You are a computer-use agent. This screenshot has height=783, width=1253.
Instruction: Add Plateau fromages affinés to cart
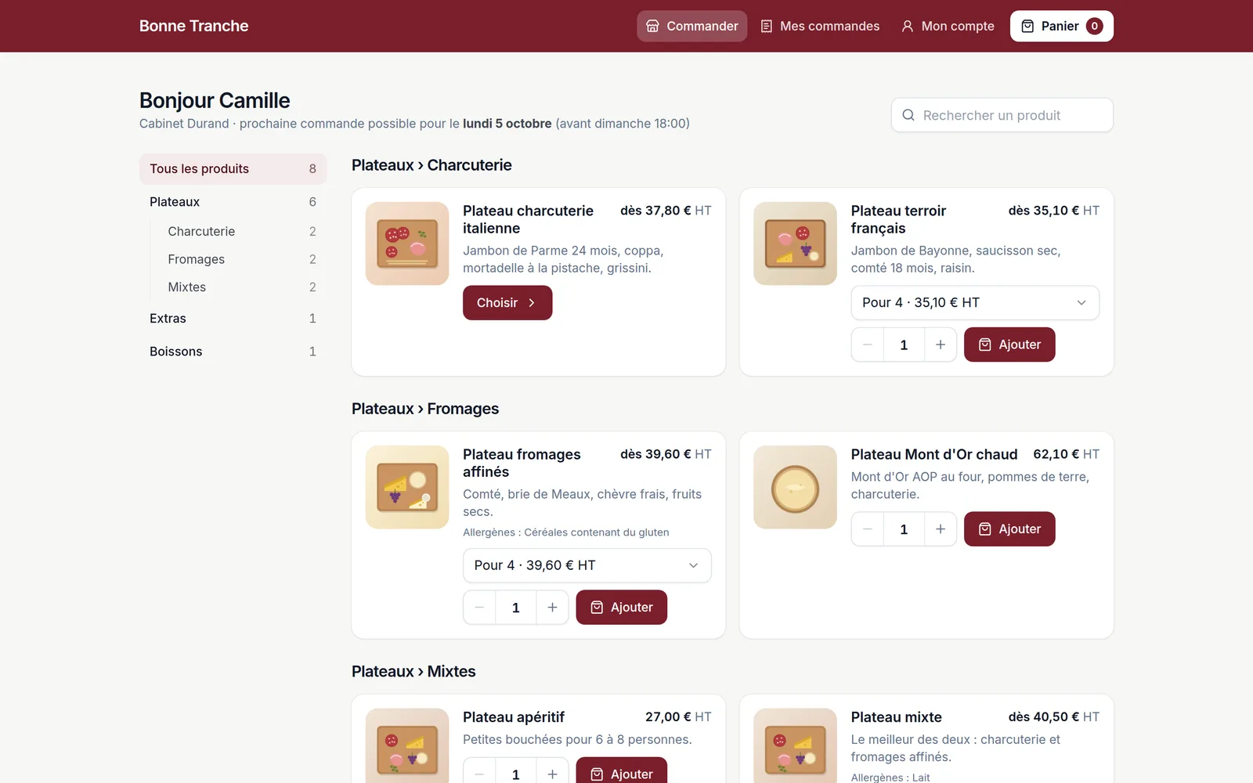[621, 608]
